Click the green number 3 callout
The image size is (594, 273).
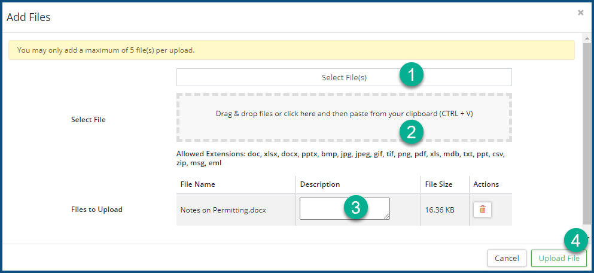coord(355,208)
